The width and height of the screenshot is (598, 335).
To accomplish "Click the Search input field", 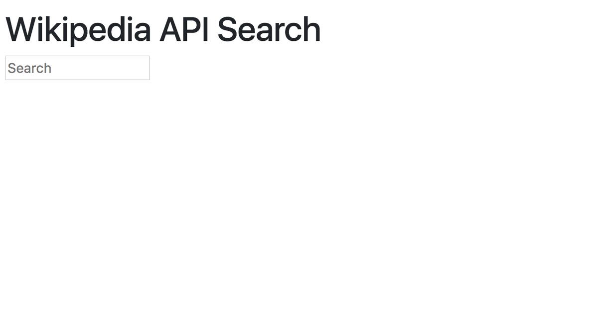I will (77, 68).
